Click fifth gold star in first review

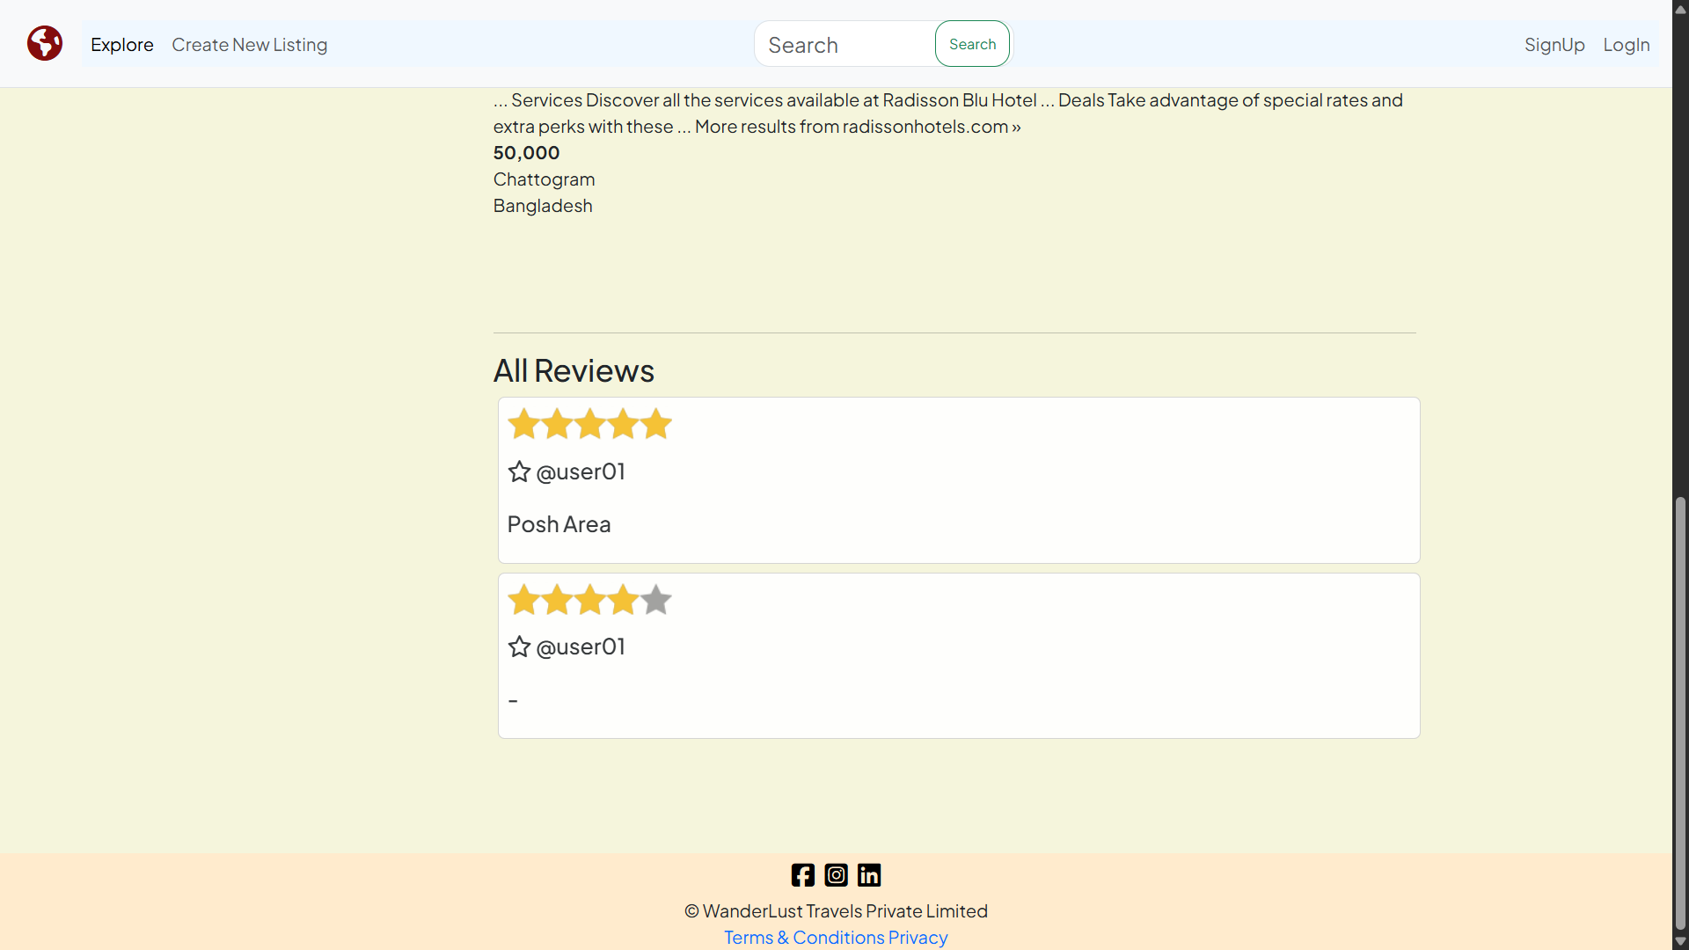656,424
